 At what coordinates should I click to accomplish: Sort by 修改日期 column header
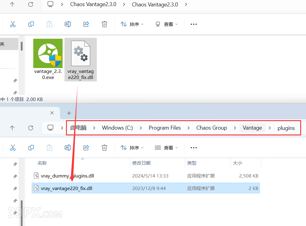(x=141, y=163)
